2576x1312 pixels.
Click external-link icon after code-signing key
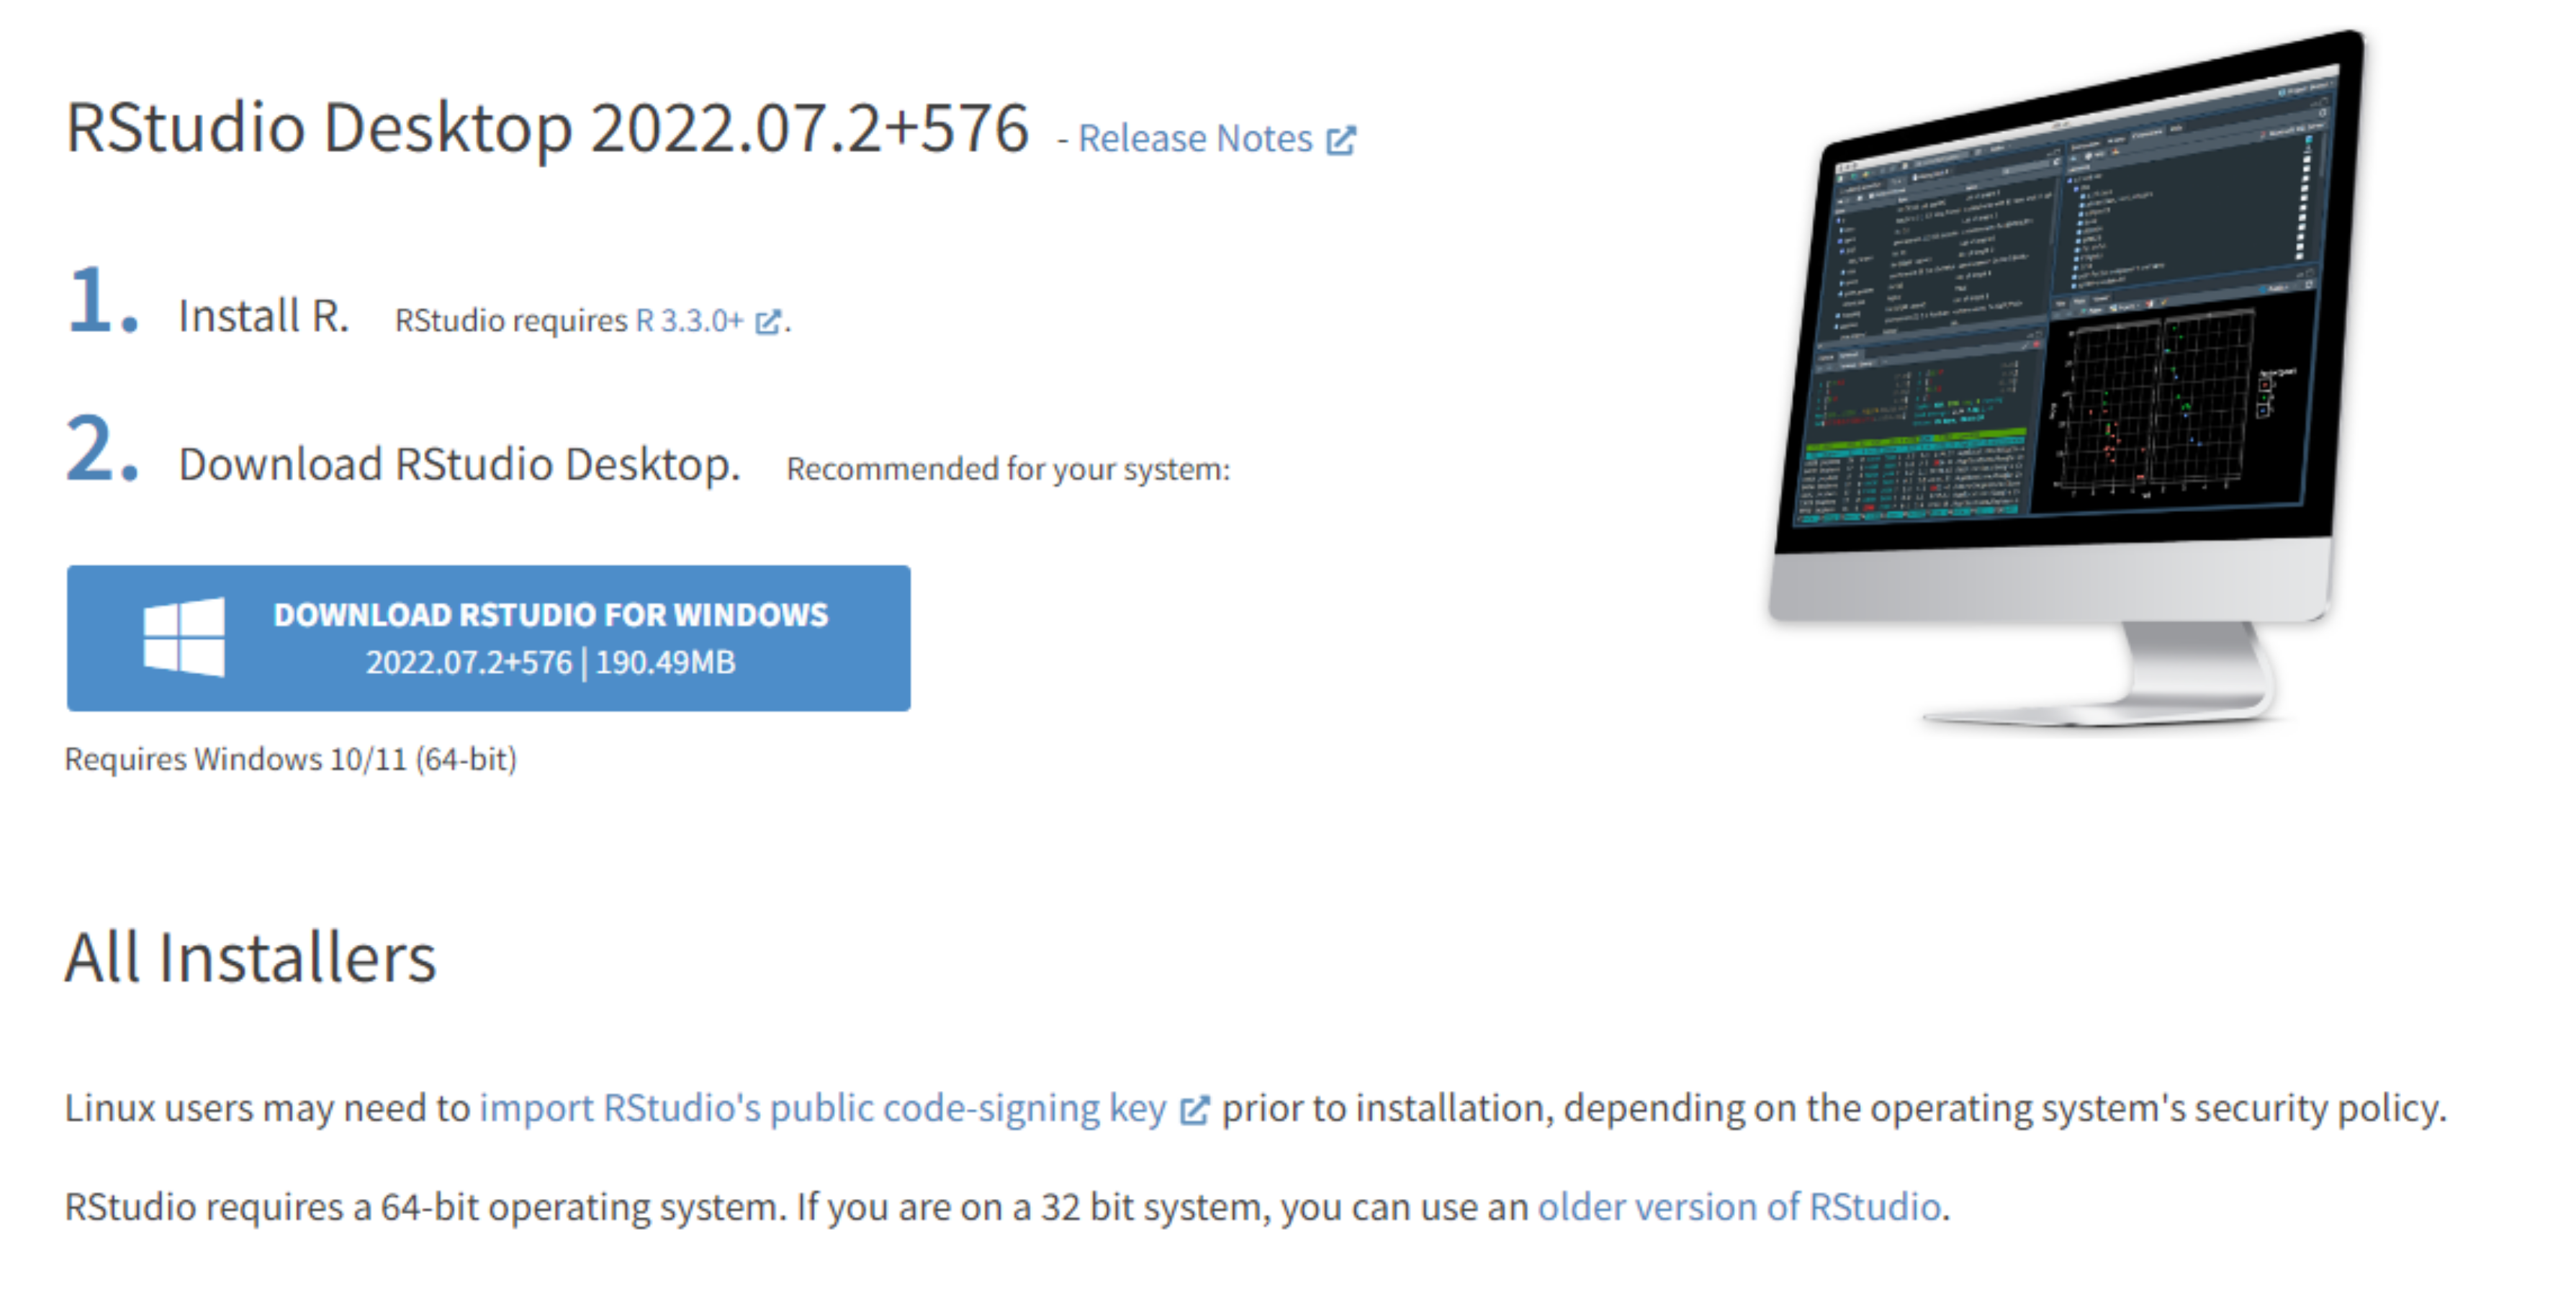[1194, 1110]
